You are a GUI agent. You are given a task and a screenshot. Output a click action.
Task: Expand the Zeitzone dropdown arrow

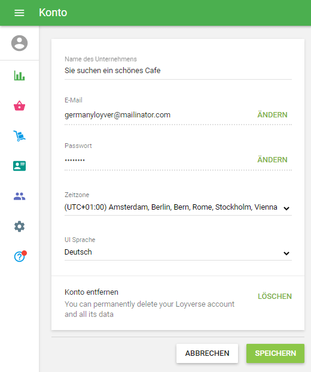point(286,208)
